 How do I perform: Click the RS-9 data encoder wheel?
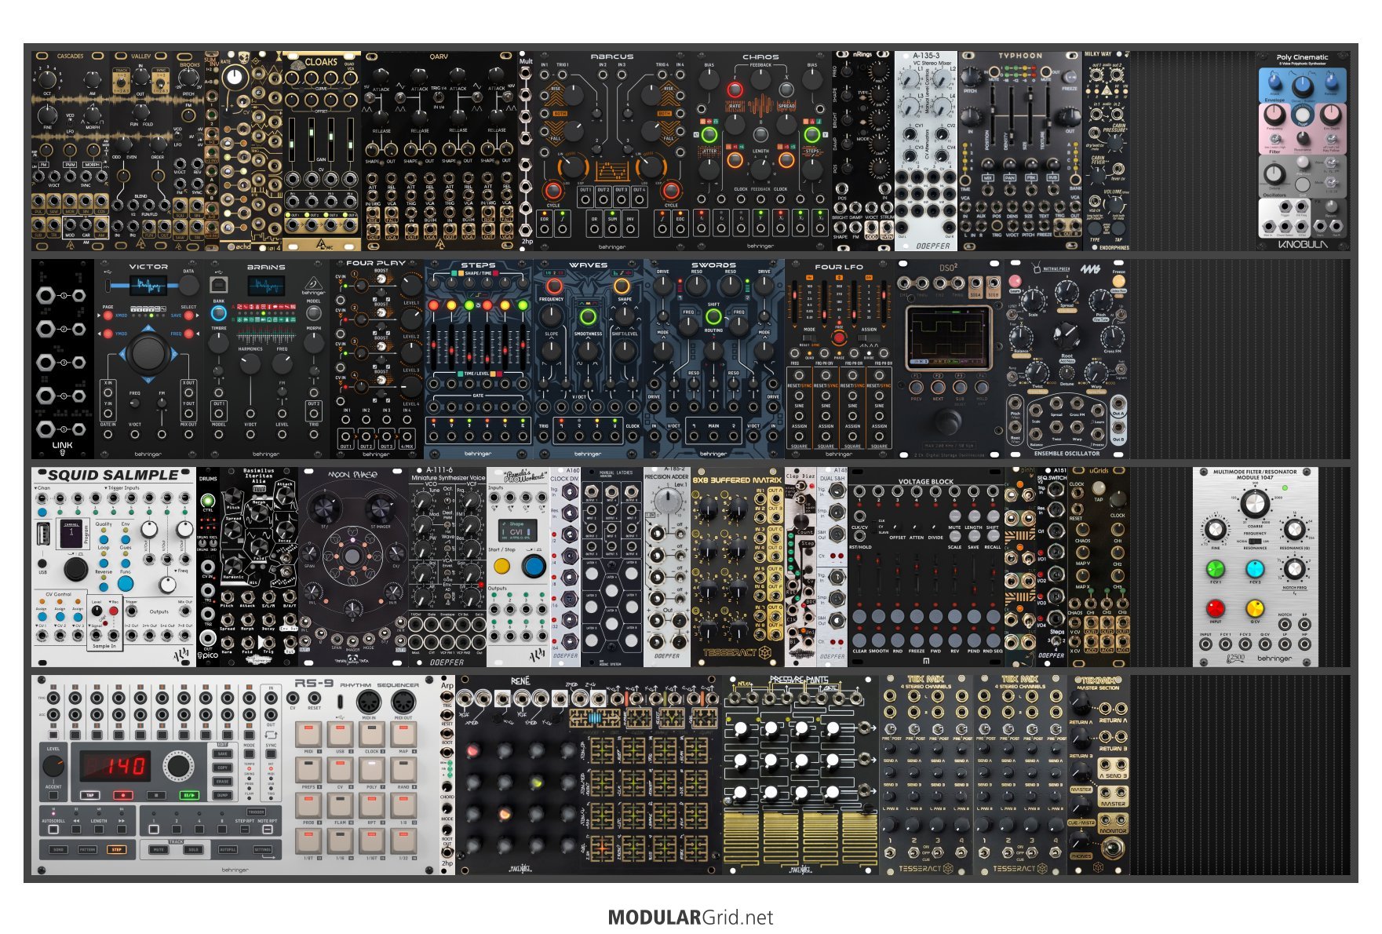(x=179, y=766)
